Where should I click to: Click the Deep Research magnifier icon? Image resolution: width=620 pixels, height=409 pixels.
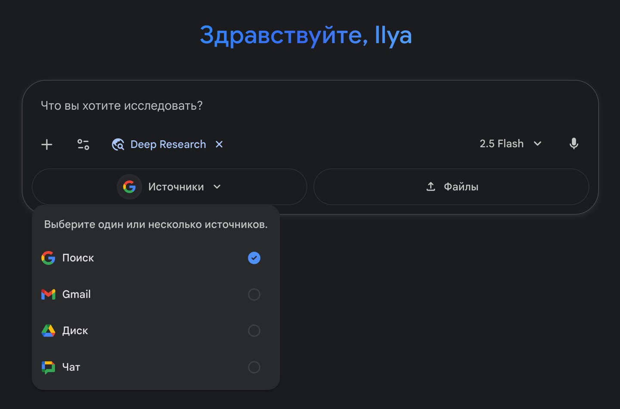click(118, 145)
